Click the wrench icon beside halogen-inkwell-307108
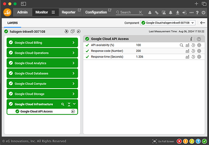The height and width of the screenshot is (145, 209). (x=79, y=31)
